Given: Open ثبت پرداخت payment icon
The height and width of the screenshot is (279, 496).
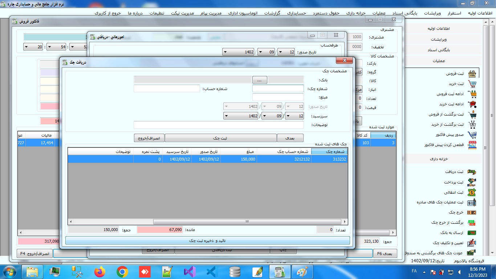Looking at the screenshot, I should pos(472,182).
